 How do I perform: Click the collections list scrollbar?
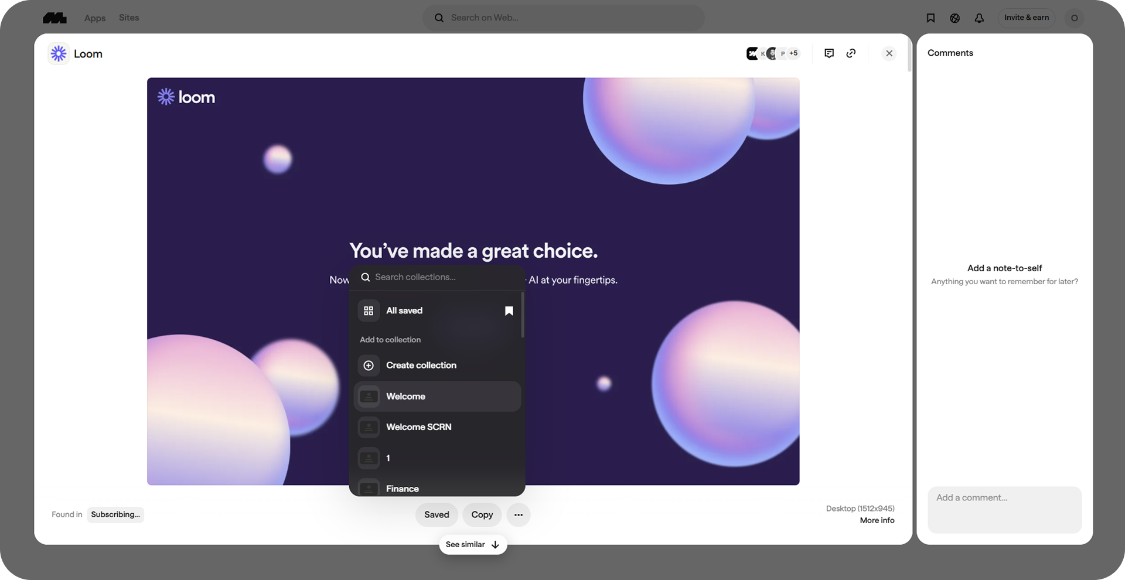click(522, 315)
